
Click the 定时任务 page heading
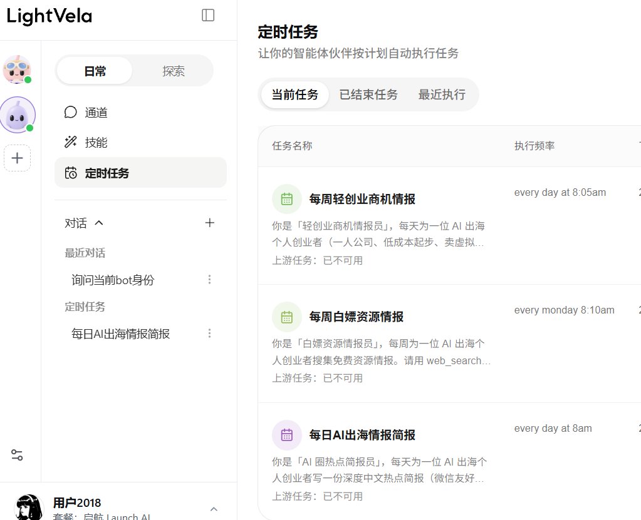point(288,32)
